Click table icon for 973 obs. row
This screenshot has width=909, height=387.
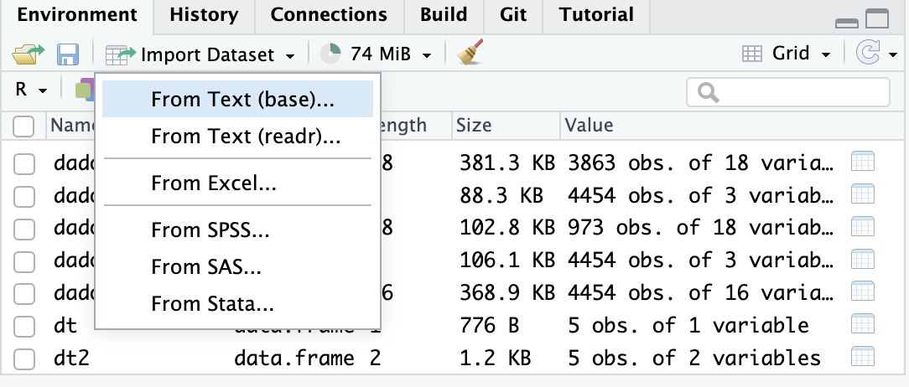point(863,228)
